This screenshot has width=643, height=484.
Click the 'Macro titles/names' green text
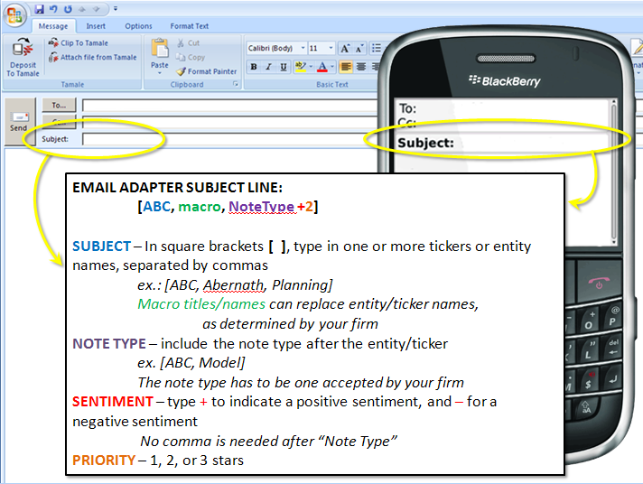click(x=201, y=304)
